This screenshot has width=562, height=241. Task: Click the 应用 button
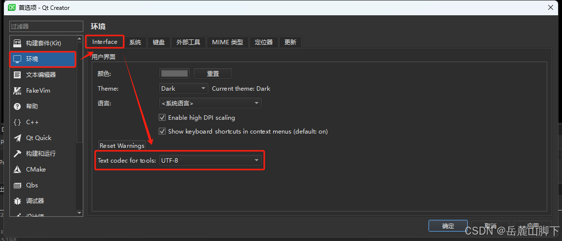(x=533, y=226)
